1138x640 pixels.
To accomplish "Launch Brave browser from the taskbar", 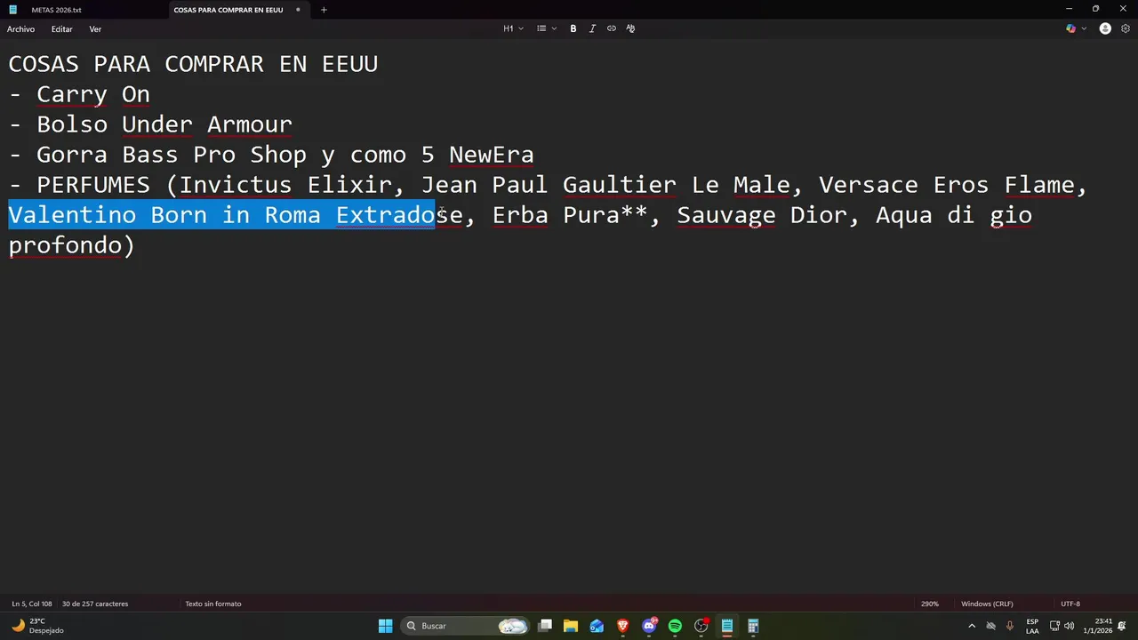I will [x=623, y=626].
